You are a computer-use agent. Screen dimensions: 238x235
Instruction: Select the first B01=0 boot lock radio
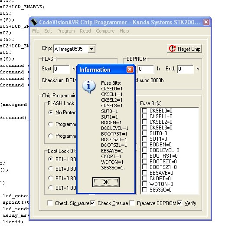51,169
